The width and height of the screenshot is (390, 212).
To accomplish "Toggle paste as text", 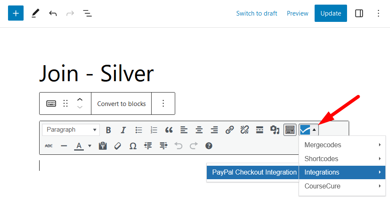I will tap(103, 146).
